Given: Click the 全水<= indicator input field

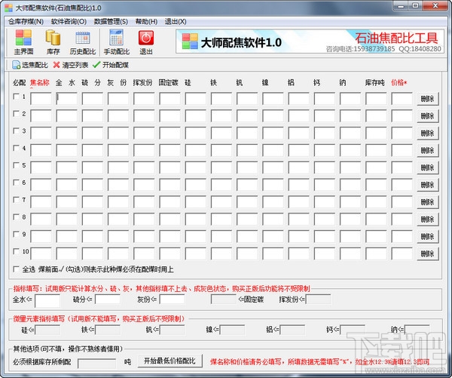Looking at the screenshot, I should coord(47,300).
